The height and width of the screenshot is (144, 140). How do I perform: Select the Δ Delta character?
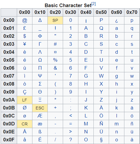(40, 20)
